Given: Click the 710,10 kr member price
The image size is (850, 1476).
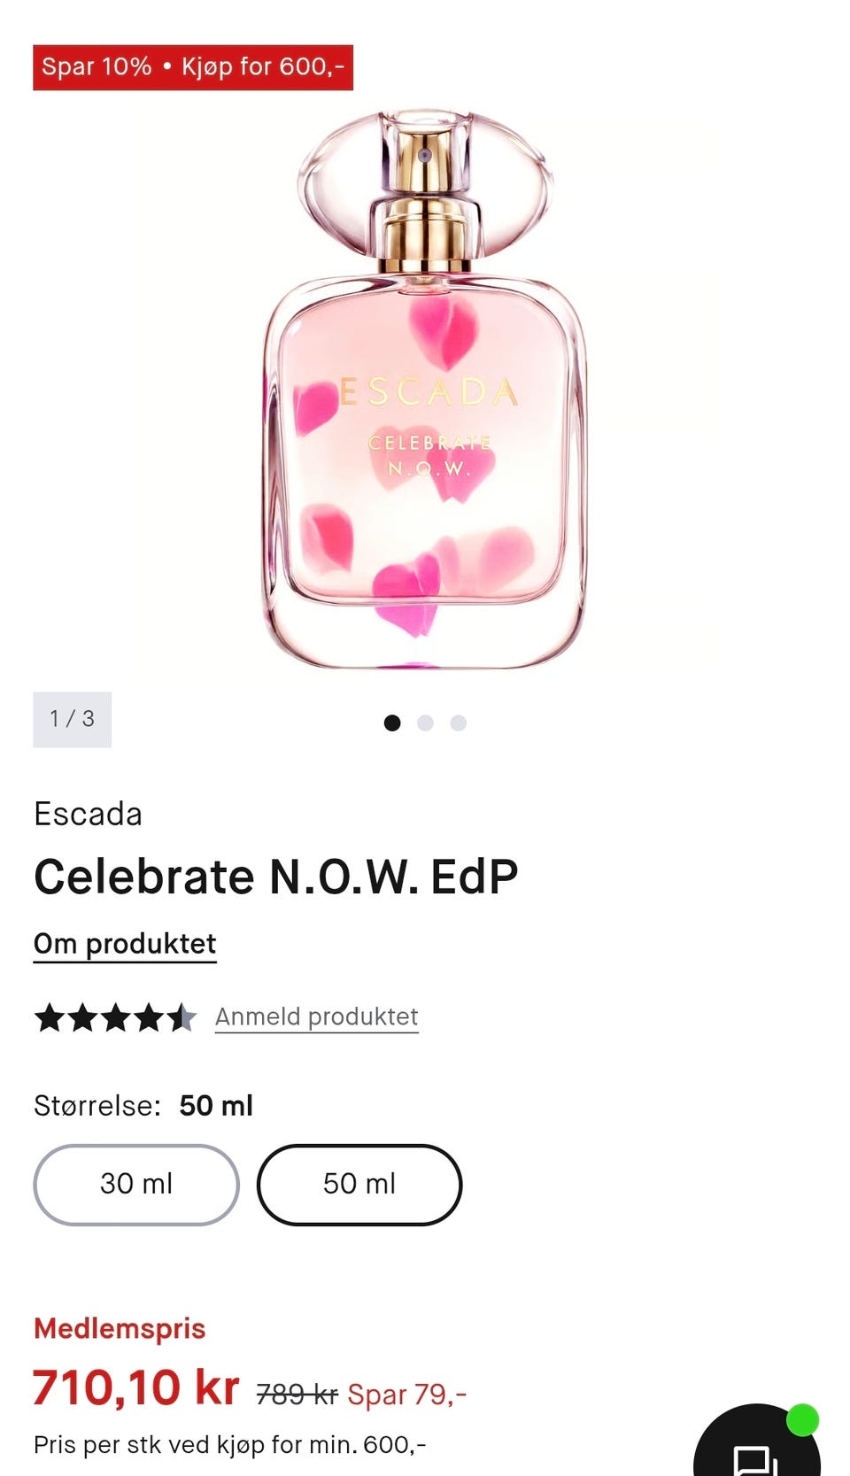Looking at the screenshot, I should coord(136,1387).
